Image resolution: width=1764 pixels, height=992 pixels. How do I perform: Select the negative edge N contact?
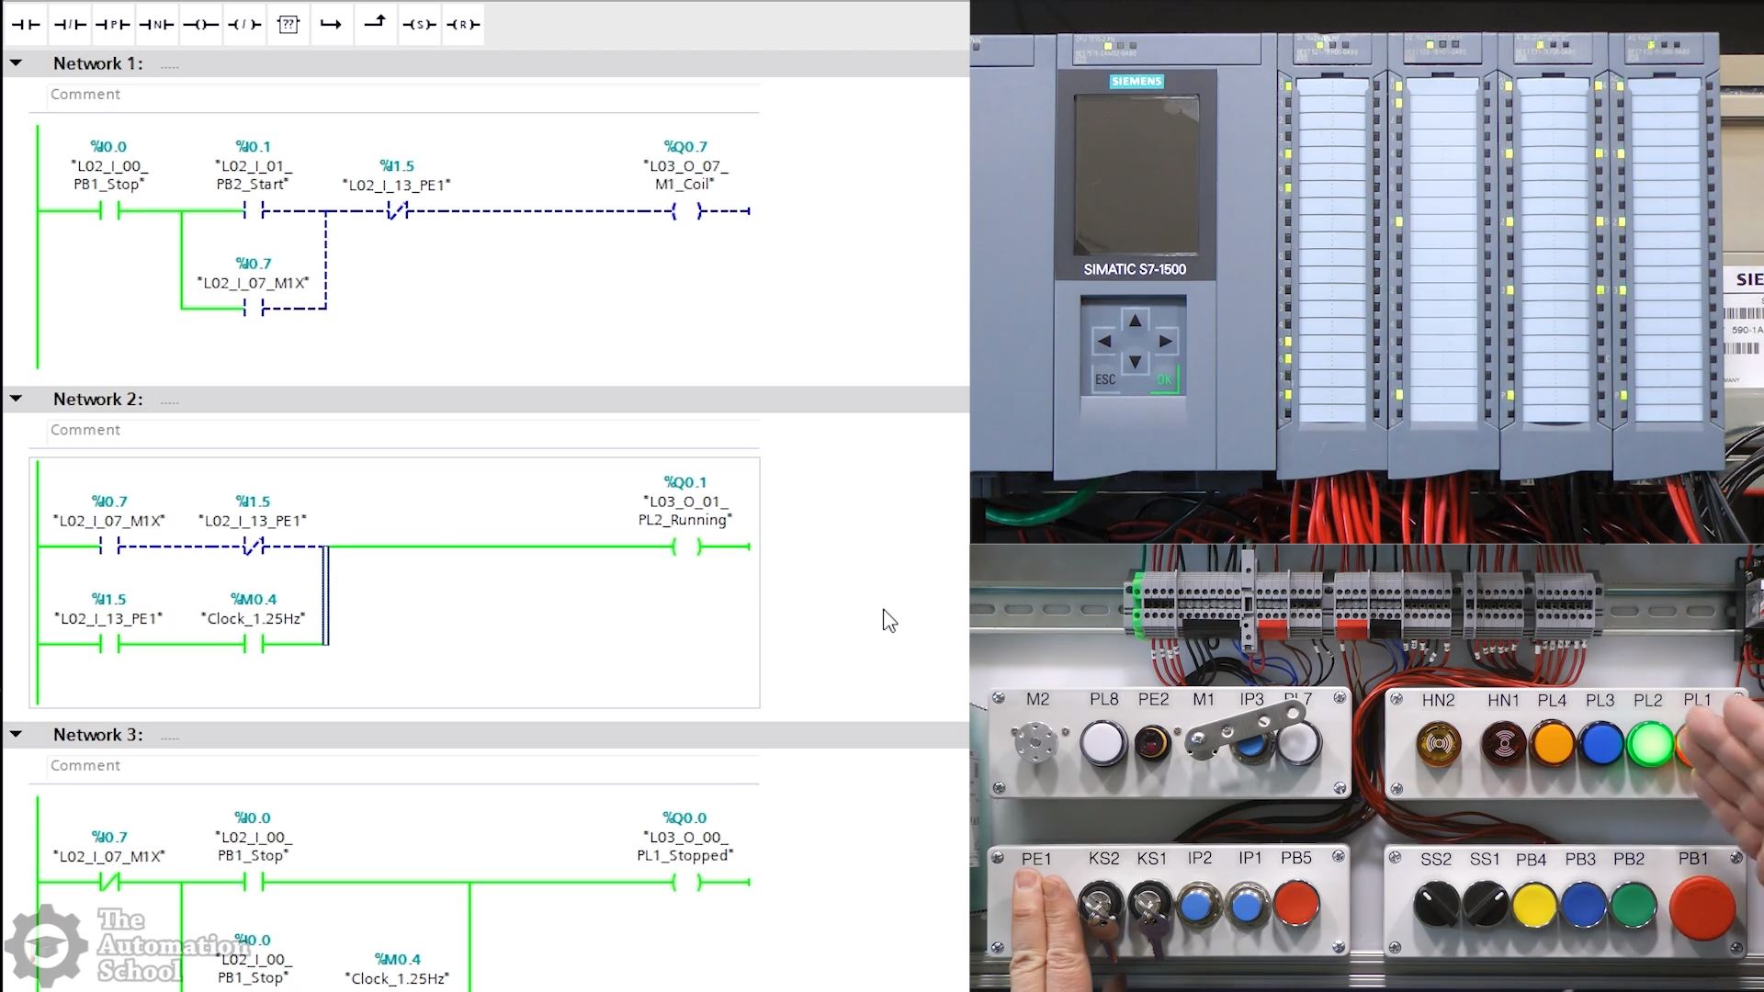157,25
